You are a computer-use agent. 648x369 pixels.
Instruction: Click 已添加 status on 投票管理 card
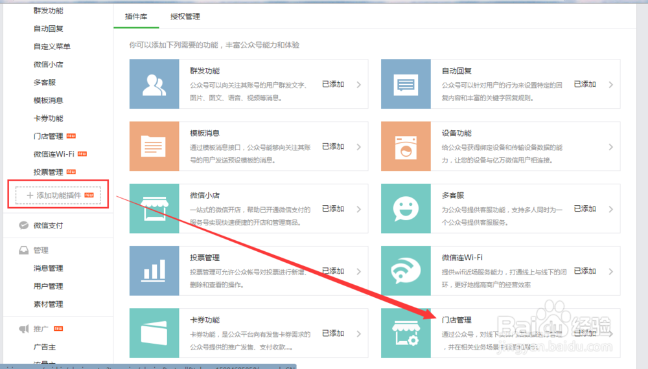(333, 271)
